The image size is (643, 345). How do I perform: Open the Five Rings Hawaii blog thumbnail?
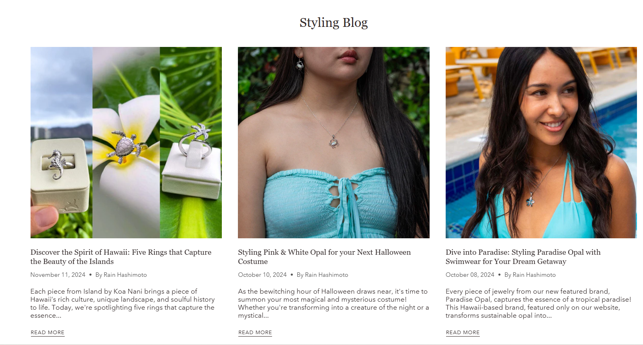tap(126, 142)
